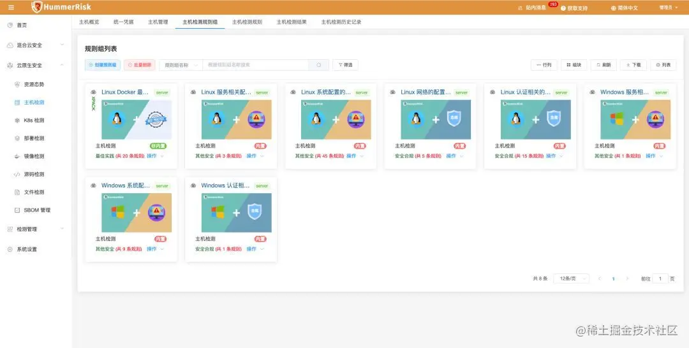Click the 创建规则组 button
The height and width of the screenshot is (348, 689).
coord(102,65)
